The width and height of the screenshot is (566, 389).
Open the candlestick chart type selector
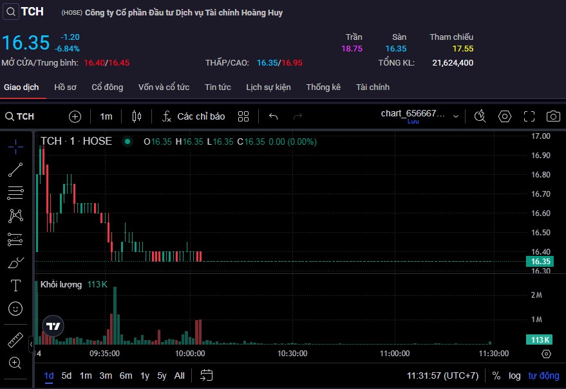[x=136, y=116]
